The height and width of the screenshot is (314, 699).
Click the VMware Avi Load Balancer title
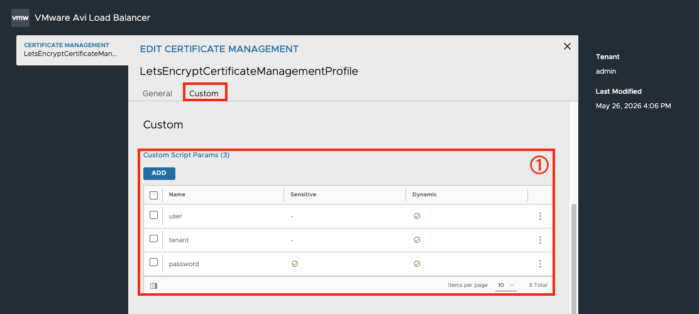[x=92, y=18]
